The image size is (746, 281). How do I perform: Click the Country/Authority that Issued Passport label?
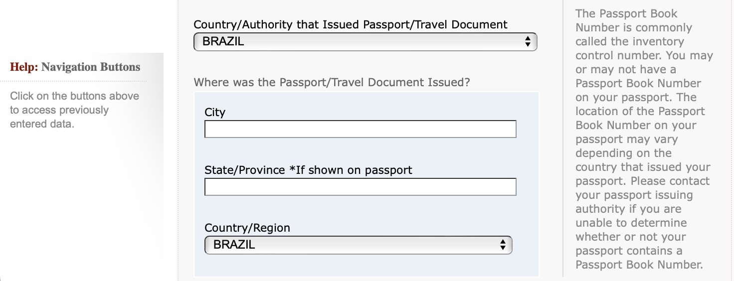point(351,24)
